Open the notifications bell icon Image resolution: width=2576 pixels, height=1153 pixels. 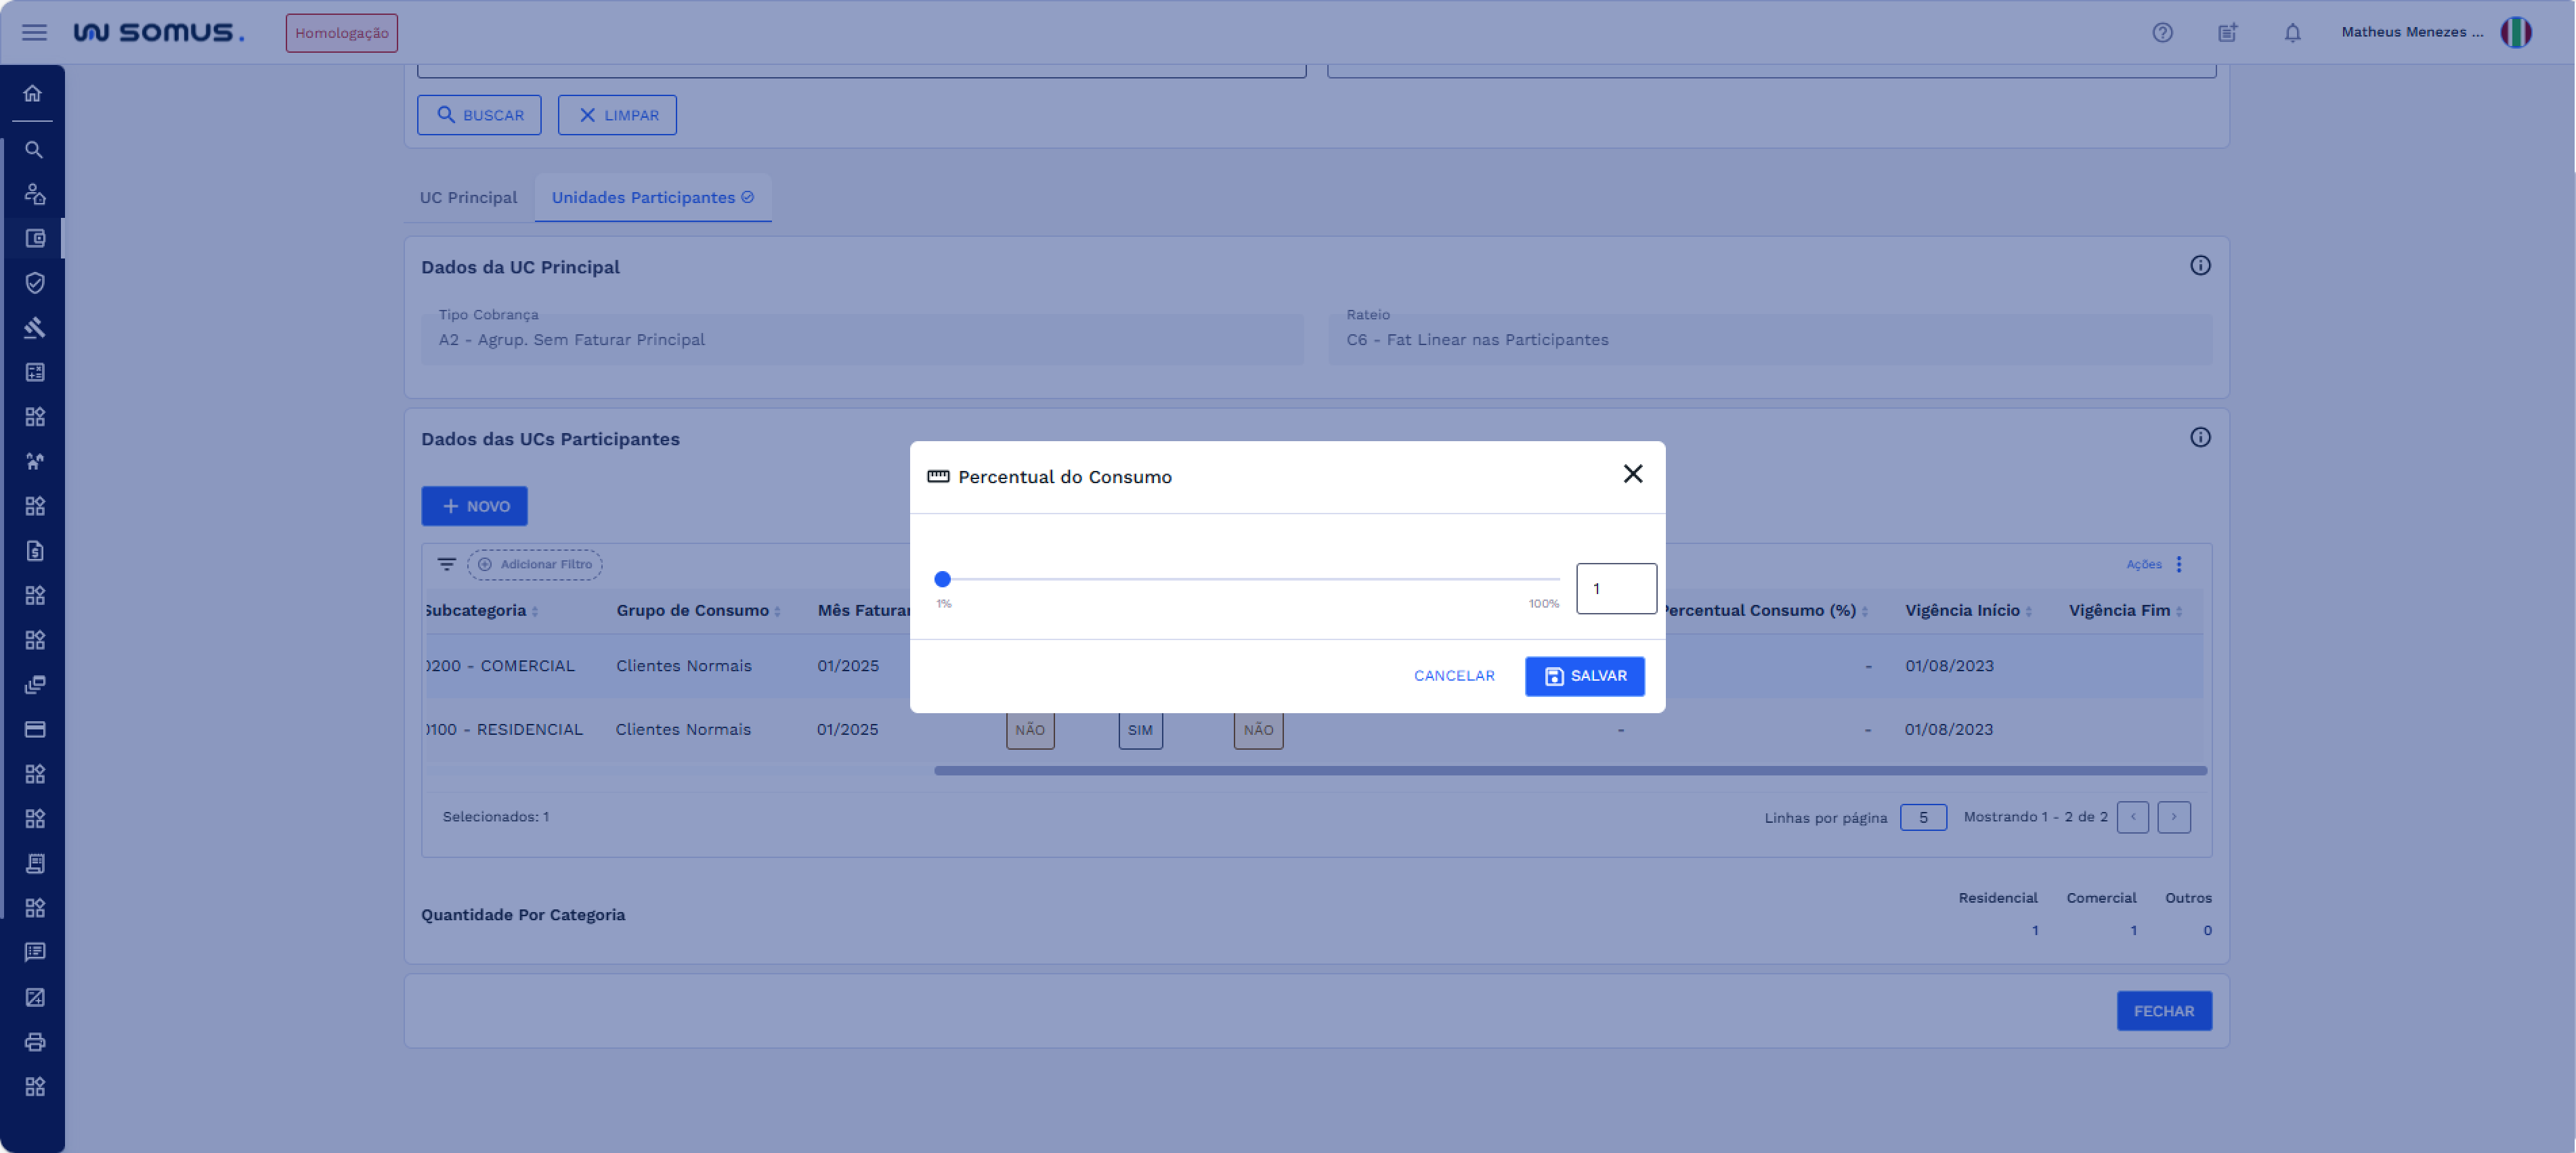tap(2292, 33)
